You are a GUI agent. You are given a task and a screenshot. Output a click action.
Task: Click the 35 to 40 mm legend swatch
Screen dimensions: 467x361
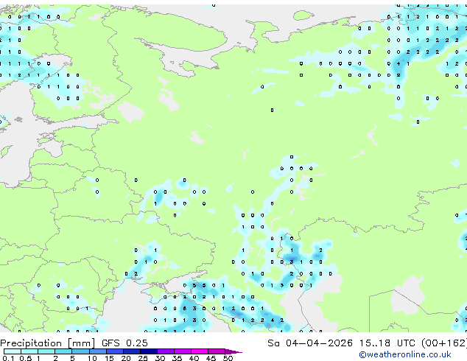182,351
